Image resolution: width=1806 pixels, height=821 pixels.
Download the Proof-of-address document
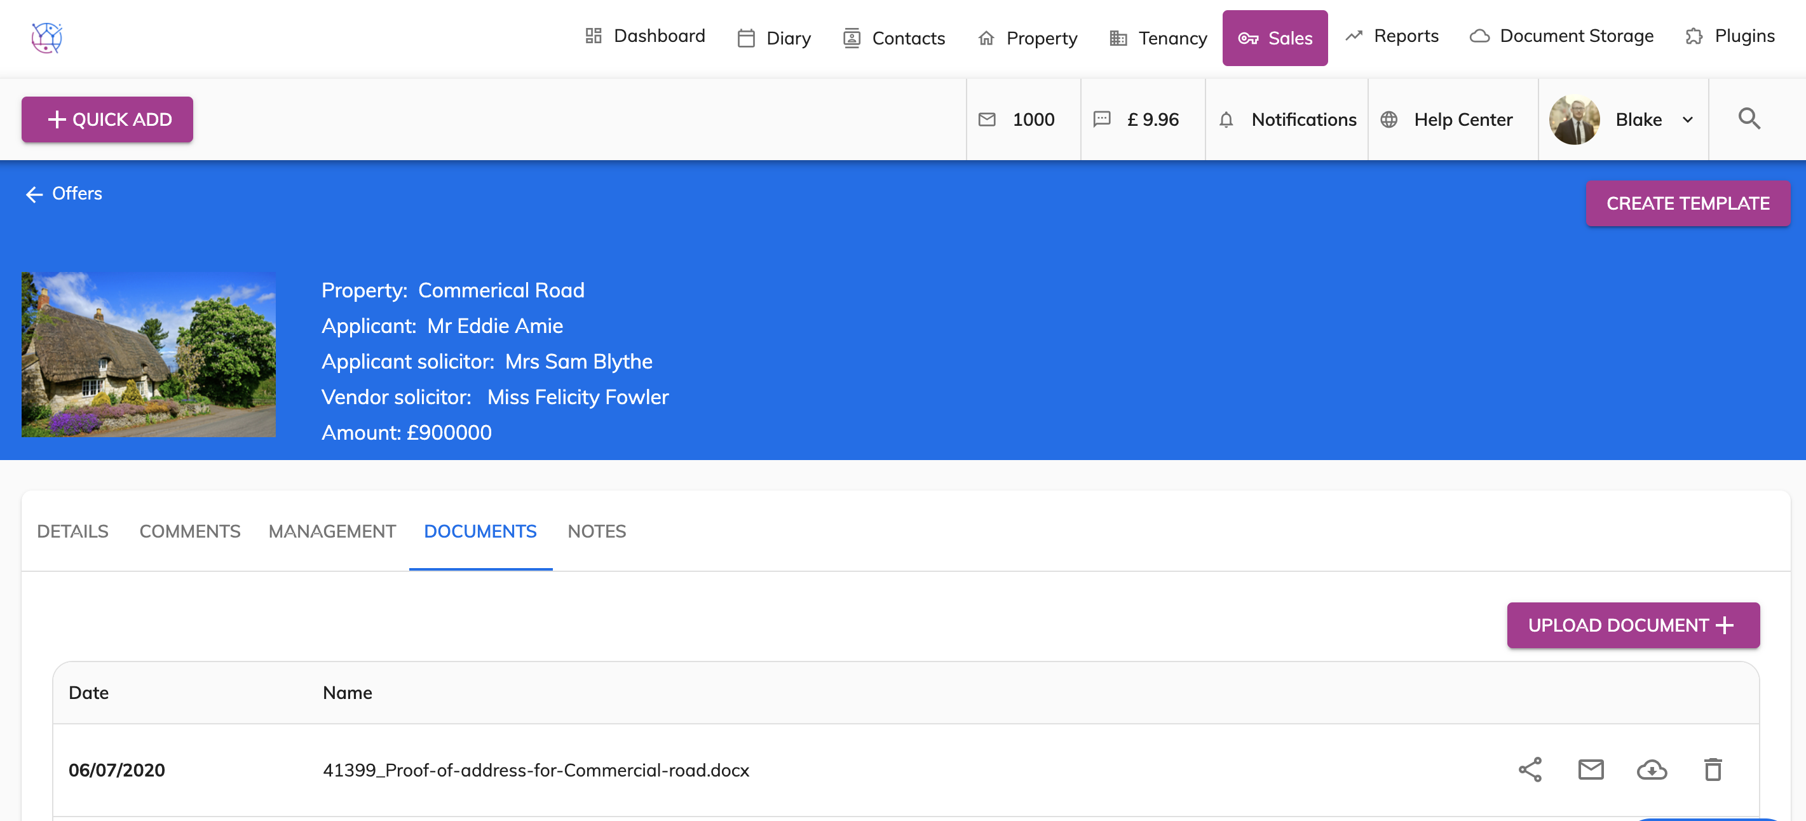(x=1651, y=769)
